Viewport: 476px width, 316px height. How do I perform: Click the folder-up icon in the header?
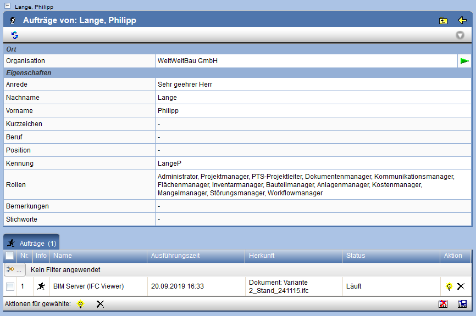tap(443, 20)
